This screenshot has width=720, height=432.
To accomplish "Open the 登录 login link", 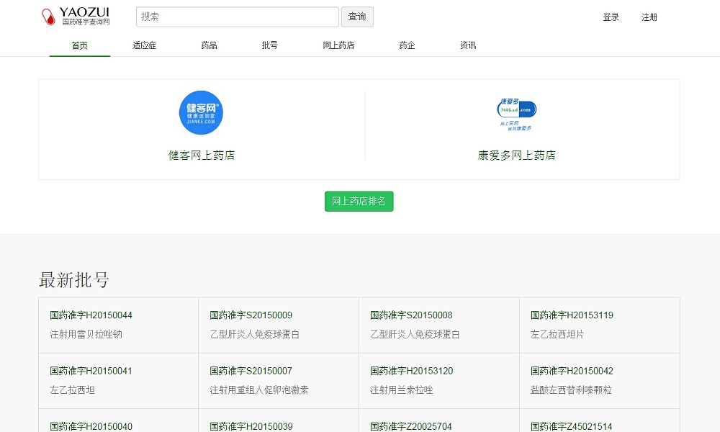I will pyautogui.click(x=611, y=17).
